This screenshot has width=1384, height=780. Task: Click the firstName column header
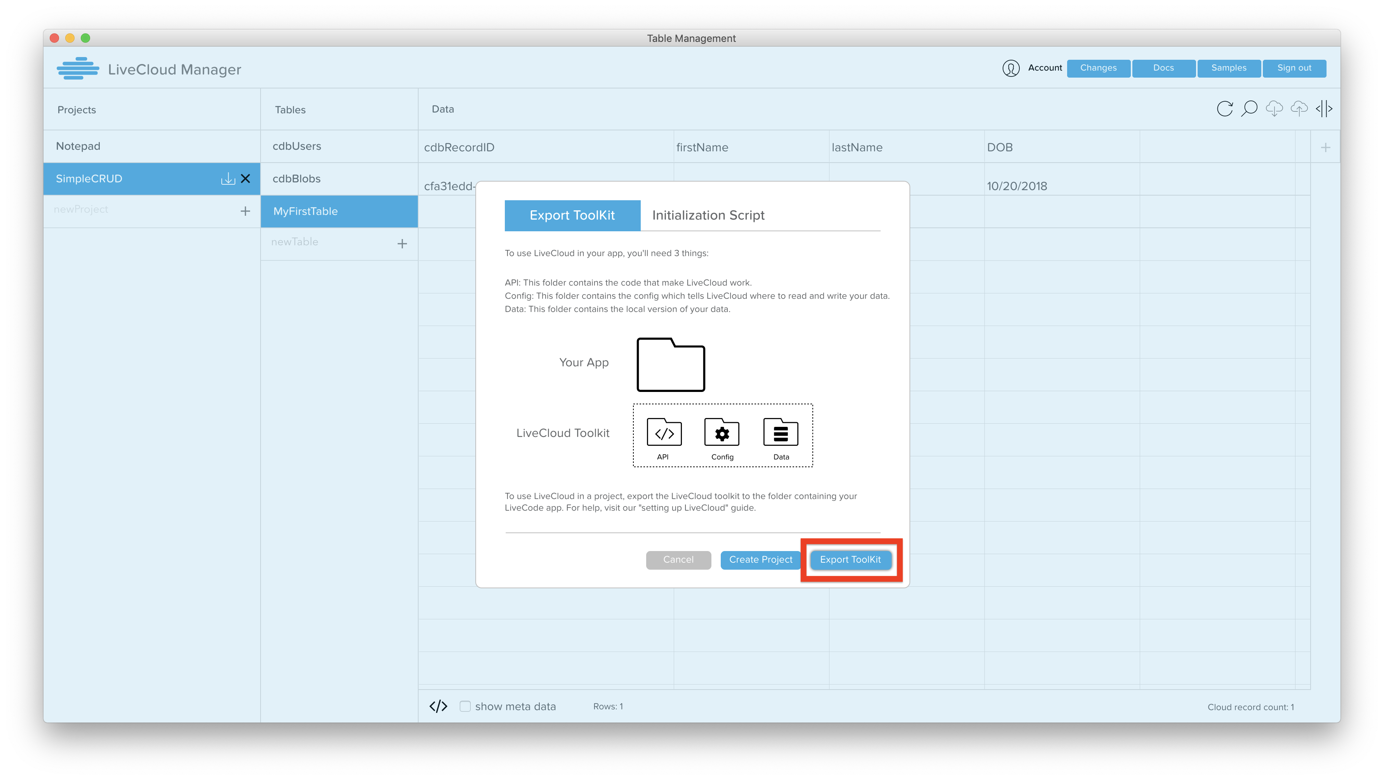751,147
